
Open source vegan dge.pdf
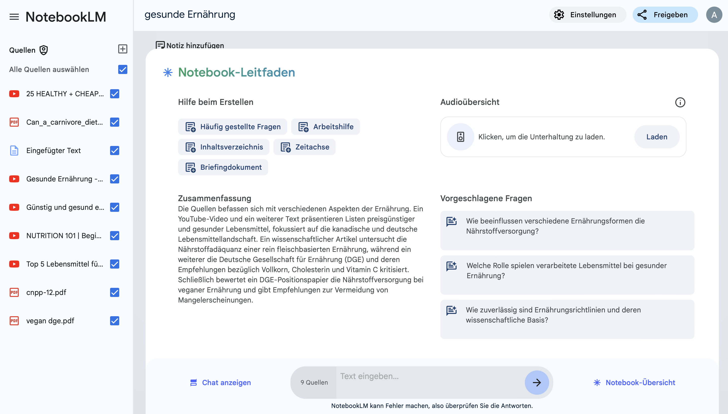point(50,321)
